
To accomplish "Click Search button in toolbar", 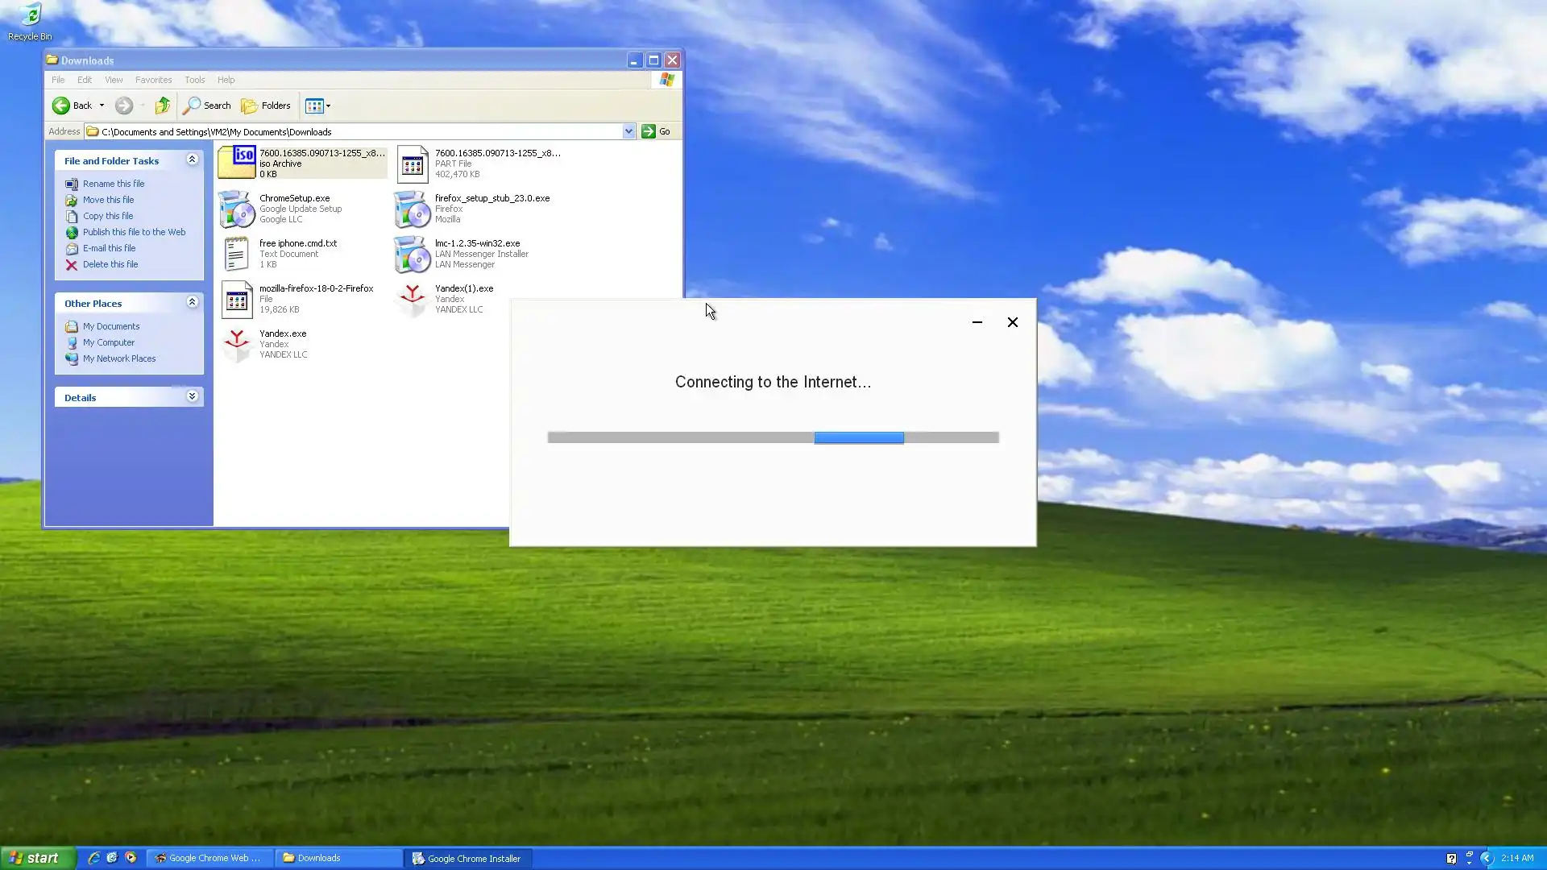I will tap(207, 106).
